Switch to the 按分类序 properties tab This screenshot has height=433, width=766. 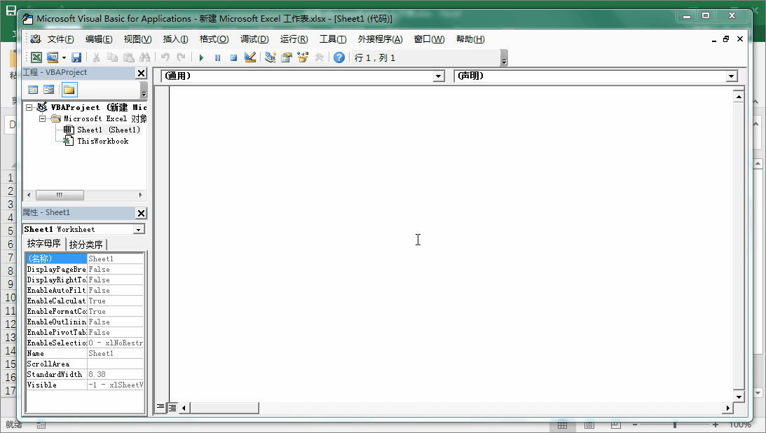(86, 243)
